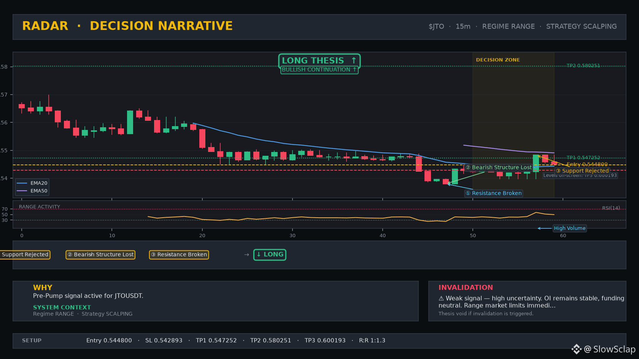This screenshot has height=359, width=639.
Task: Click the DECISION ZONE label
Action: (x=498, y=60)
